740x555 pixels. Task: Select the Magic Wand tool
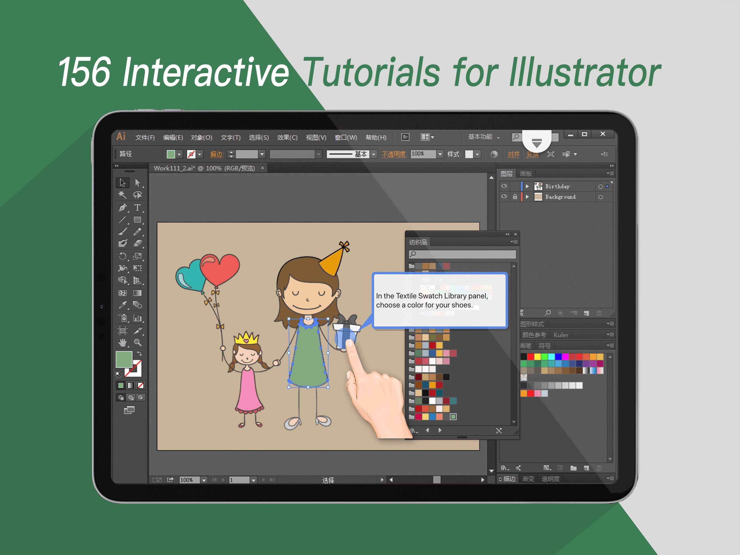(122, 195)
